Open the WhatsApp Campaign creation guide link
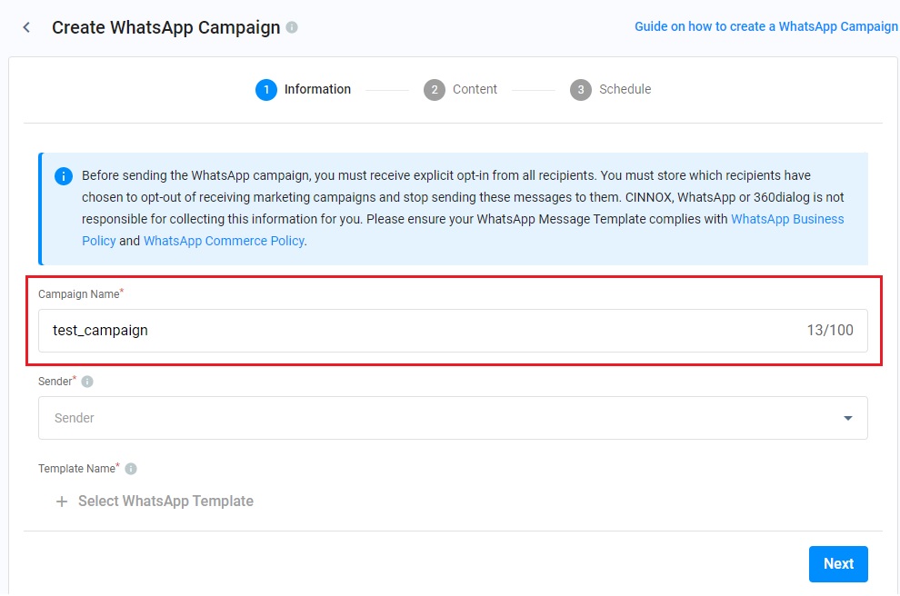This screenshot has width=900, height=596. 765,26
